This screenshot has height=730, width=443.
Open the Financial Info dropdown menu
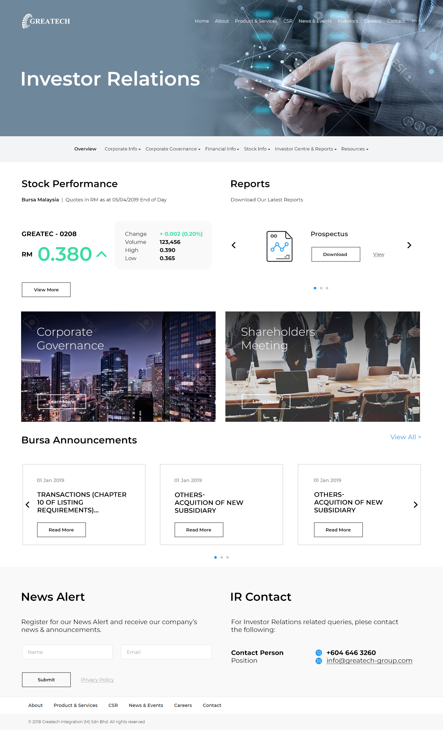222,149
